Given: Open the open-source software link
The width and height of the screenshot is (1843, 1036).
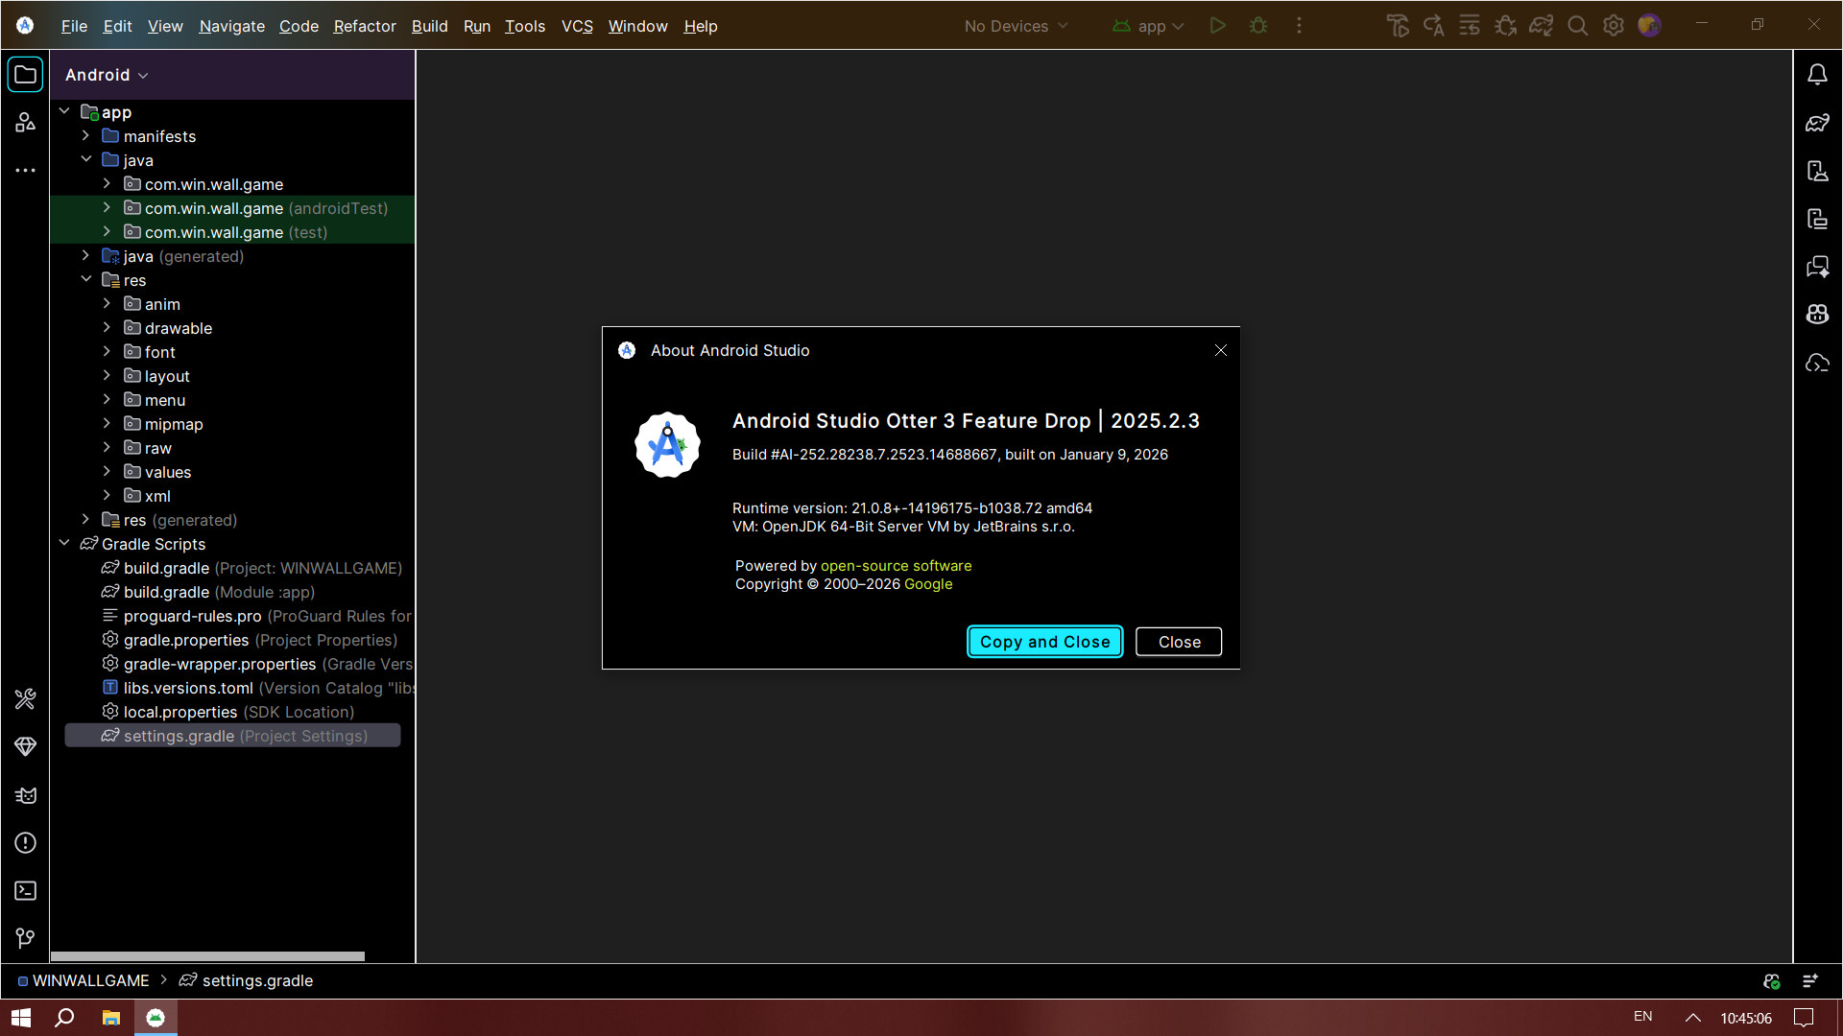Looking at the screenshot, I should [x=895, y=565].
